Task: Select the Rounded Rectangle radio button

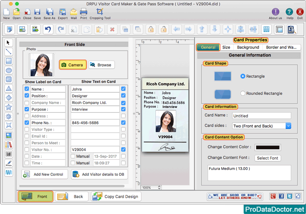Action: tap(243, 93)
